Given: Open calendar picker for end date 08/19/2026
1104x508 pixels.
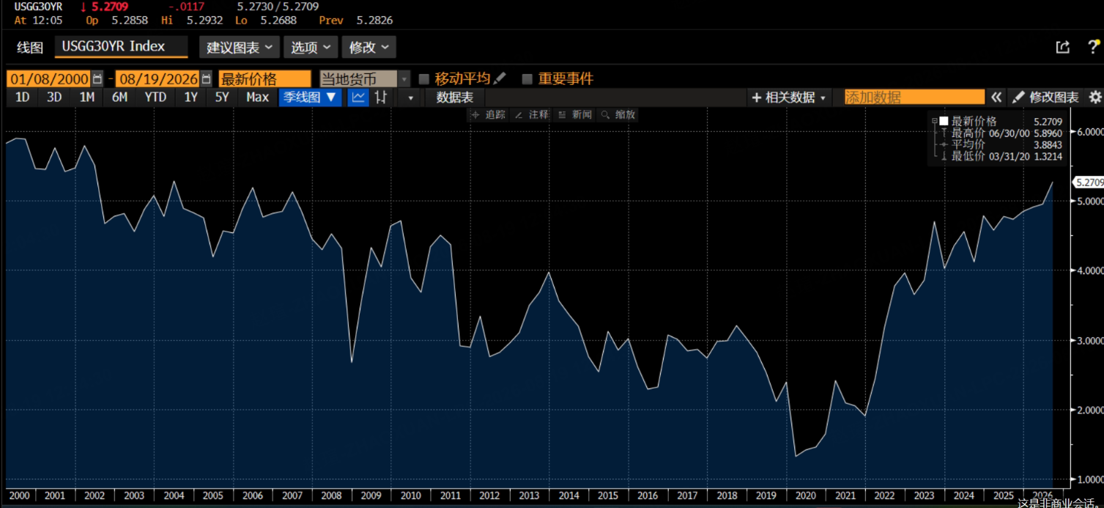Looking at the screenshot, I should (x=206, y=79).
